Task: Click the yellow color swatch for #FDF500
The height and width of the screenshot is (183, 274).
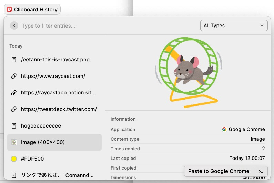Action: 14,159
